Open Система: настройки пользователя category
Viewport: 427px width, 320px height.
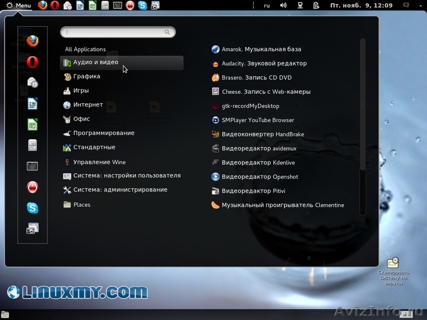coord(122,176)
